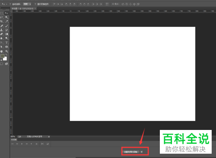
Task: Open the white background color picker
Action: (x=6, y=59)
